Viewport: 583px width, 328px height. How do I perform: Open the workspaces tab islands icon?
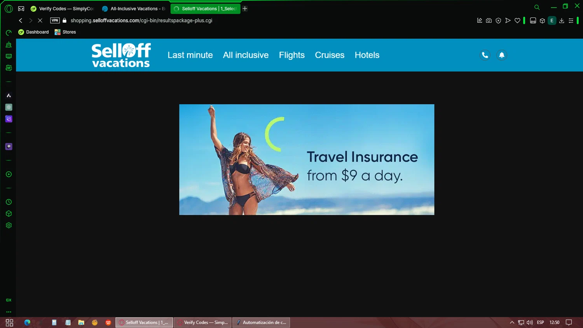(x=21, y=9)
